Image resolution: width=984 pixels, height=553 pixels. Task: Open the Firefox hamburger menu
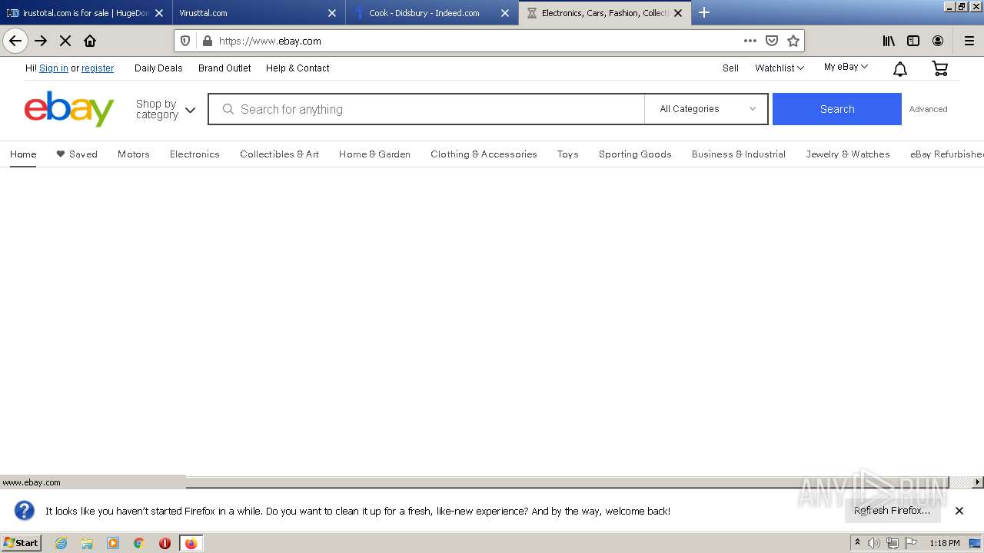point(969,41)
